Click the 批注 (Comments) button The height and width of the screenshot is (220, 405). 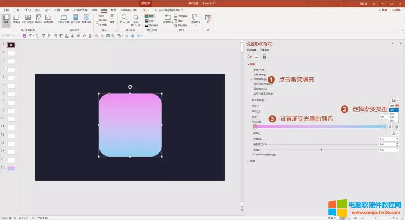pos(397,10)
